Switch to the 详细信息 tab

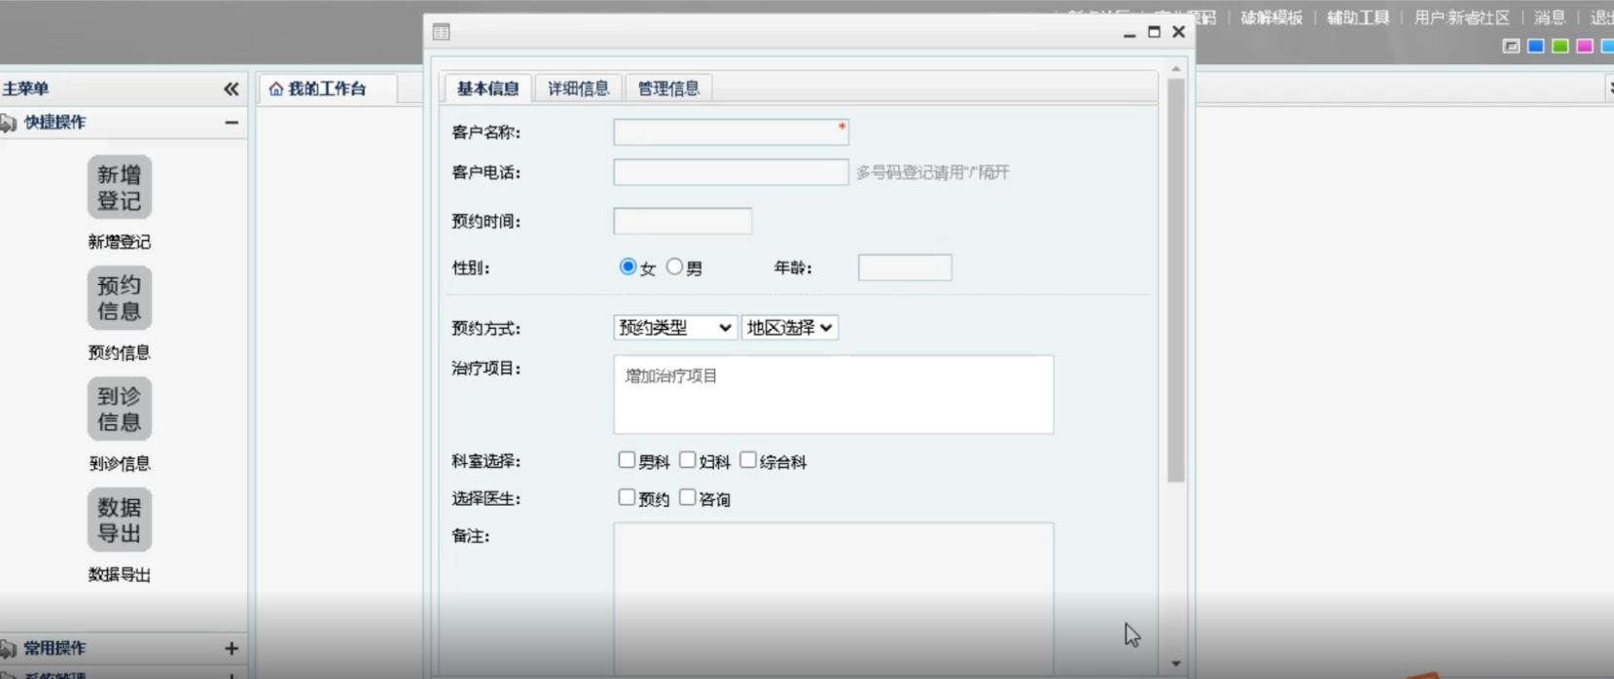pos(579,89)
